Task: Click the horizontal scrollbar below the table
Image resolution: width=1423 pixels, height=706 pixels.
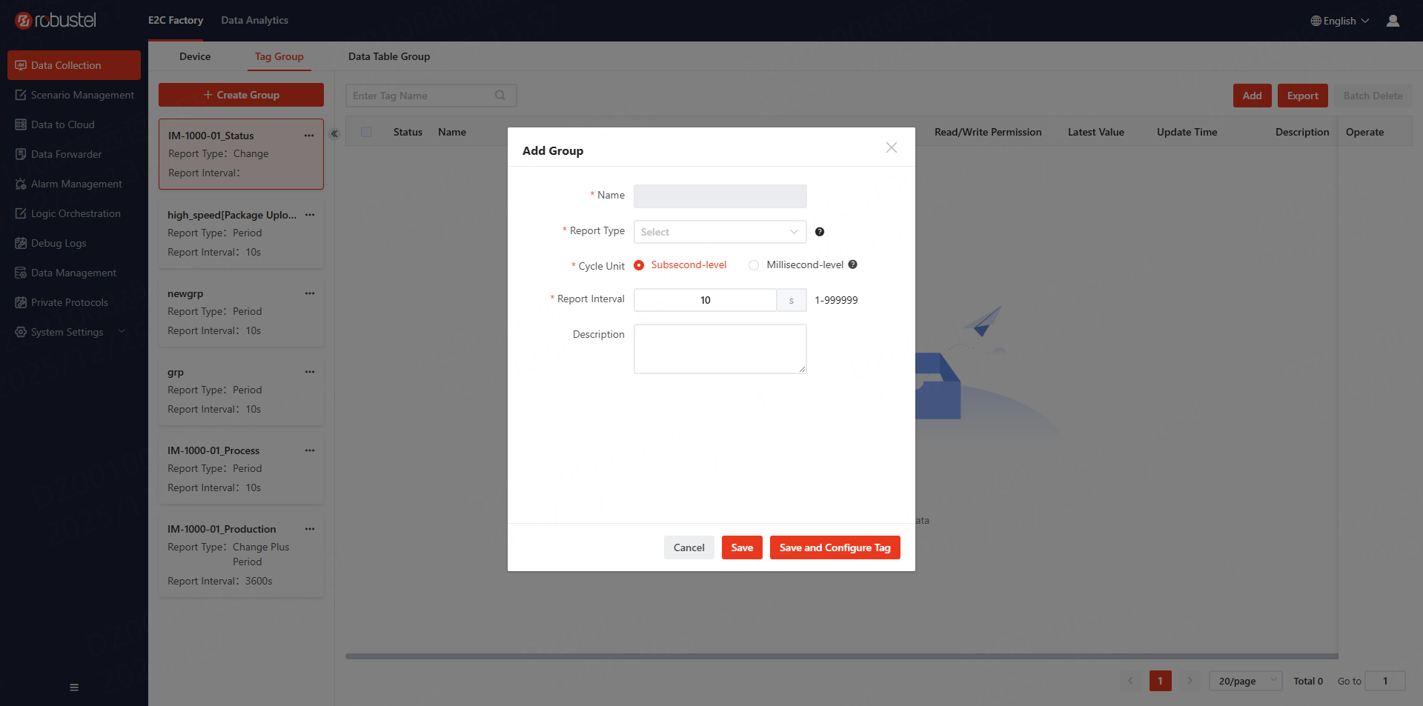Action: click(x=841, y=656)
